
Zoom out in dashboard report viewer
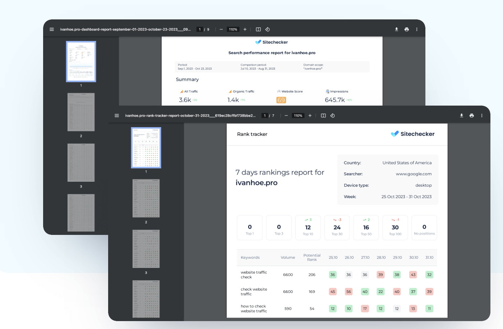pos(221,29)
